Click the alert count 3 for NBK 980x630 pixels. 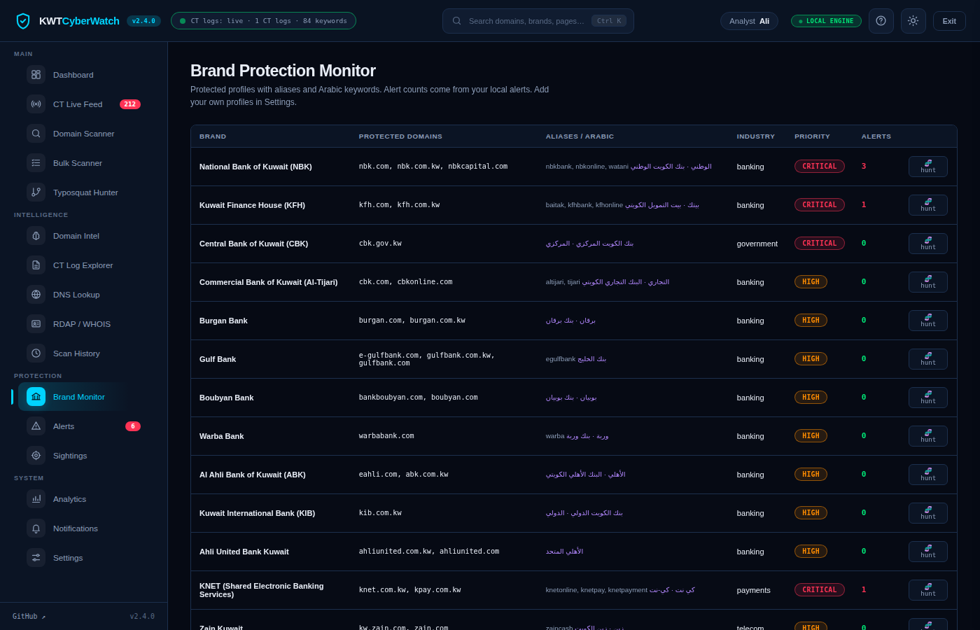click(864, 167)
